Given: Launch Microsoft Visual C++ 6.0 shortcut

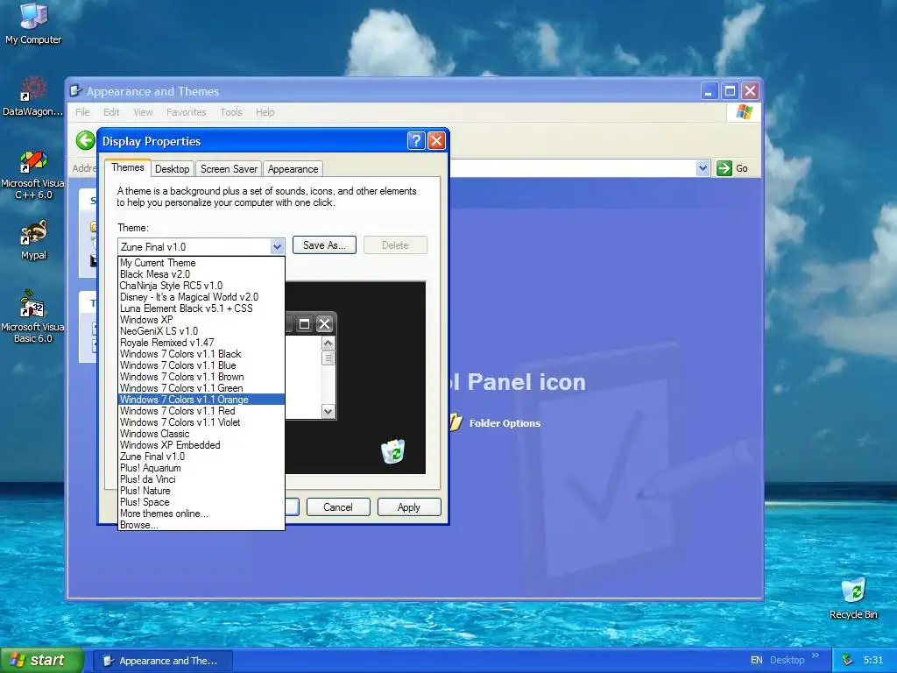Looking at the screenshot, I should point(33,175).
